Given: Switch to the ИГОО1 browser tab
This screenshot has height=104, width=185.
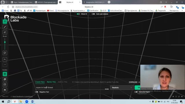Looking at the screenshot, I should point(46,2).
